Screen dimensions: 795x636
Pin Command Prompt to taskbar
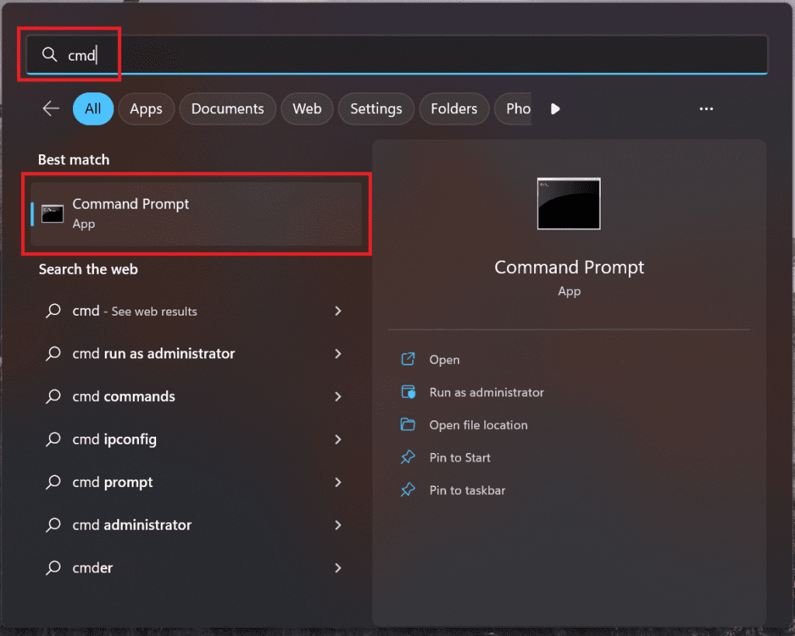(466, 490)
